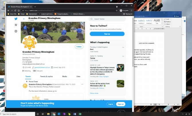Open File Explorer from the taskbar

[x=48, y=114]
